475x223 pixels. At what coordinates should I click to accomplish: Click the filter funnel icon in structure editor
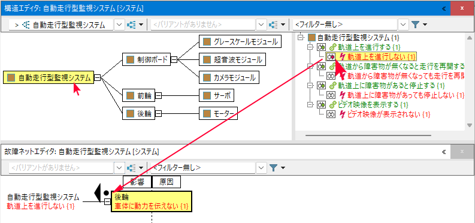[x=415, y=25]
